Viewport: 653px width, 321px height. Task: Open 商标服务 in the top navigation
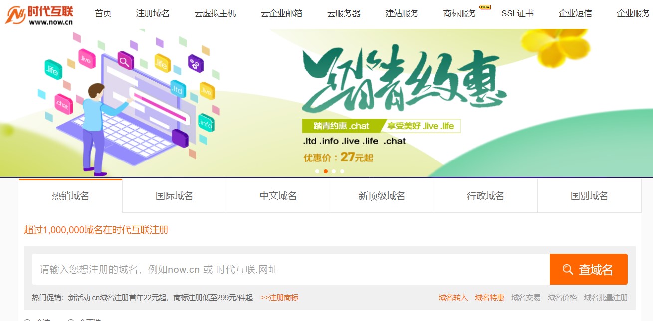(x=460, y=14)
